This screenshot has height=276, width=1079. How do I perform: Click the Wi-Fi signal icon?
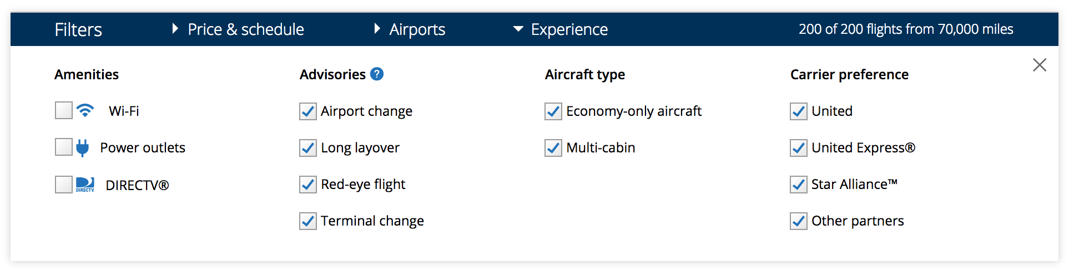(85, 111)
